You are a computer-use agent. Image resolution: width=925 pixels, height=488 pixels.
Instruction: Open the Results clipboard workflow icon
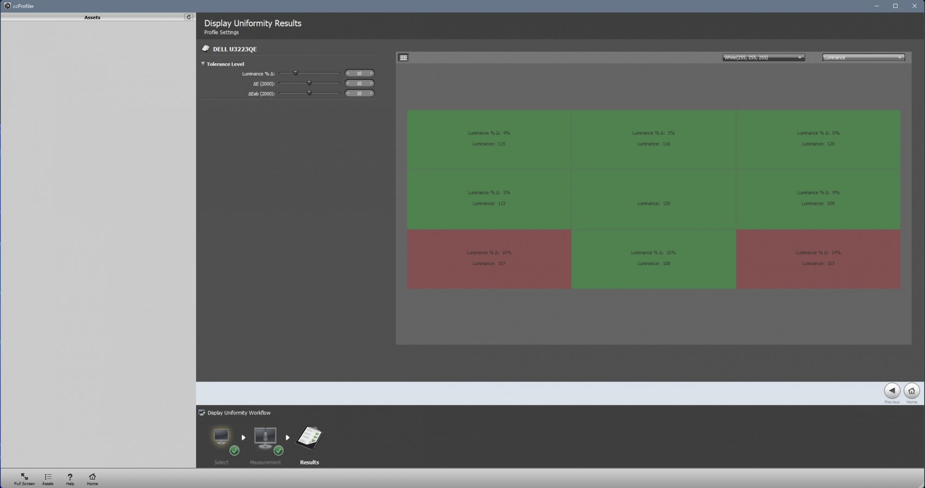point(309,438)
